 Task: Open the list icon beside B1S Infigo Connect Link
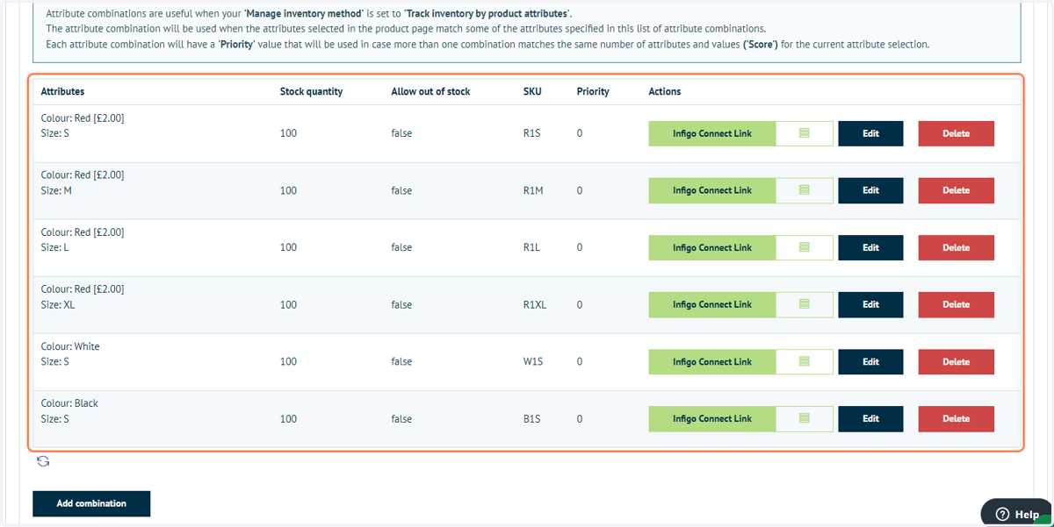(805, 418)
